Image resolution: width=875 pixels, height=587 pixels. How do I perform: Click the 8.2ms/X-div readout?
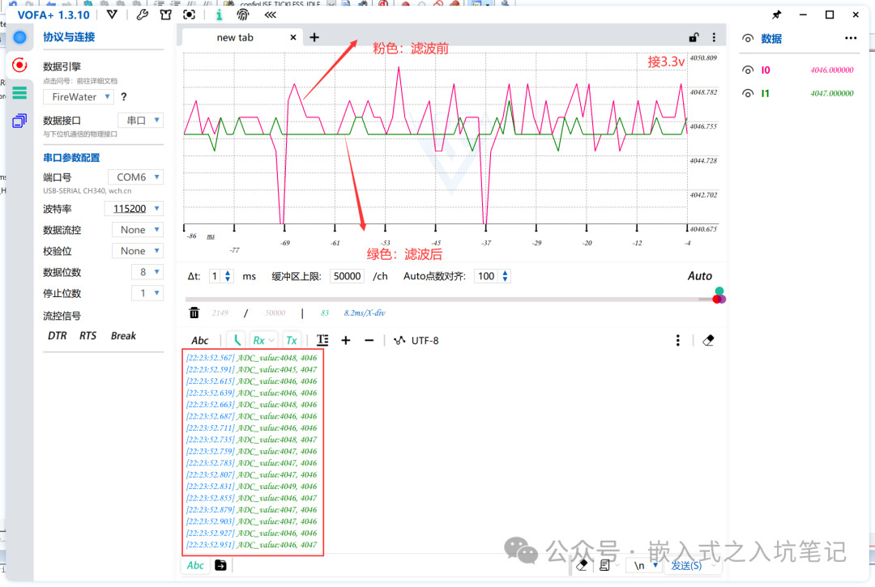365,313
